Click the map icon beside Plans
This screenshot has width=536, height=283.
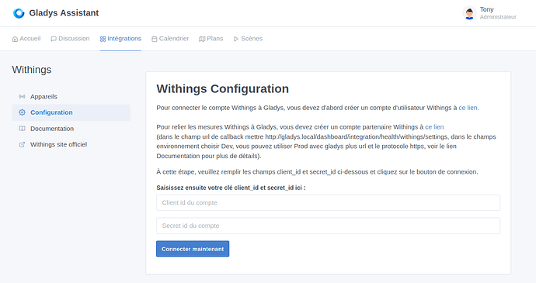202,39
